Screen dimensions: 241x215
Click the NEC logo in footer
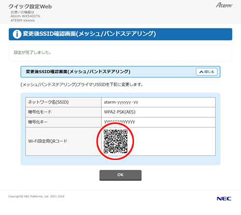(x=224, y=199)
